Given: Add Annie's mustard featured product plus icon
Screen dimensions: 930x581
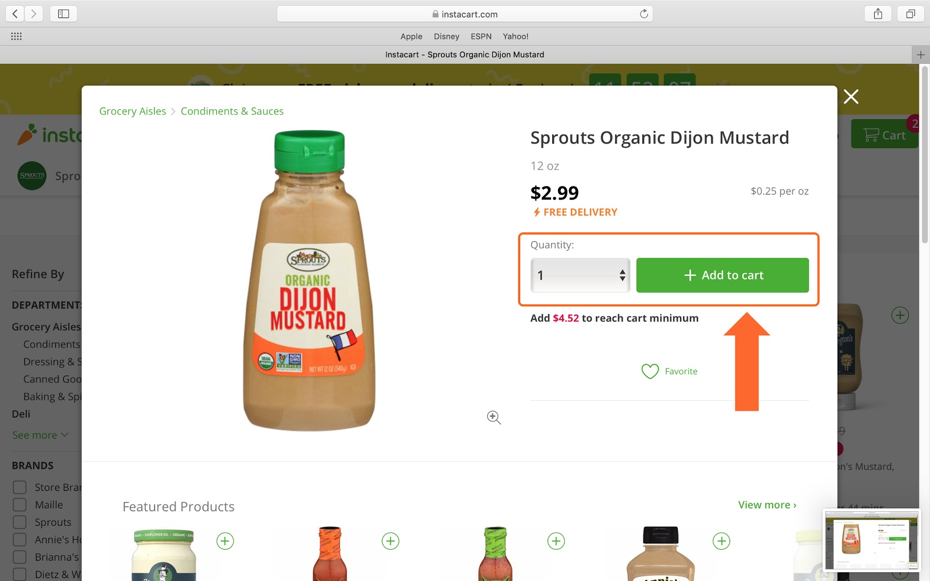Looking at the screenshot, I should [721, 541].
